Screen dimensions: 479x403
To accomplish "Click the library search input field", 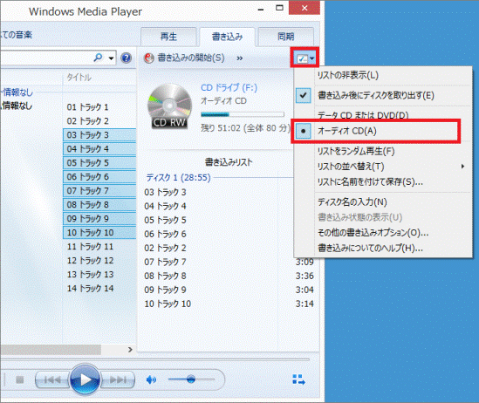I will click(46, 58).
